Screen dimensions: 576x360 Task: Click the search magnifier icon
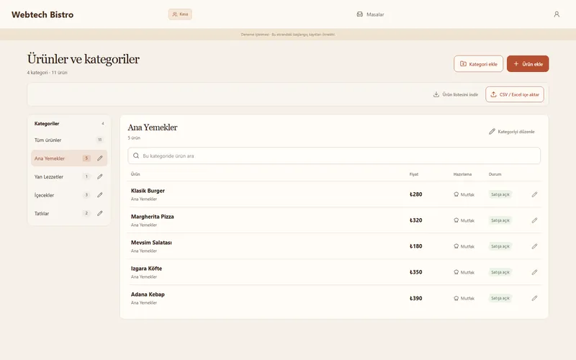tap(136, 156)
